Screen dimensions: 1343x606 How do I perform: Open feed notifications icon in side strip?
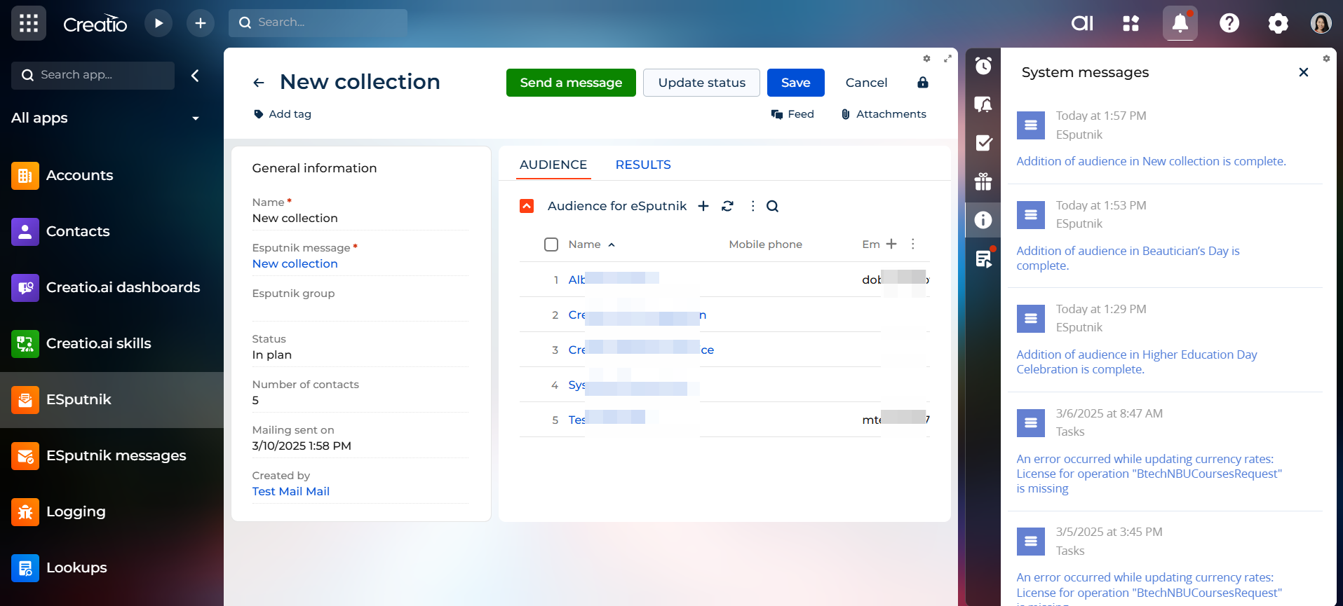pyautogui.click(x=983, y=104)
